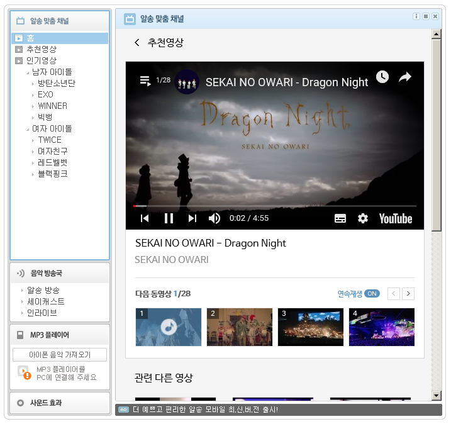The height and width of the screenshot is (424, 451).
Task: Expand the 빅뱅 tree node
Action: [33, 118]
